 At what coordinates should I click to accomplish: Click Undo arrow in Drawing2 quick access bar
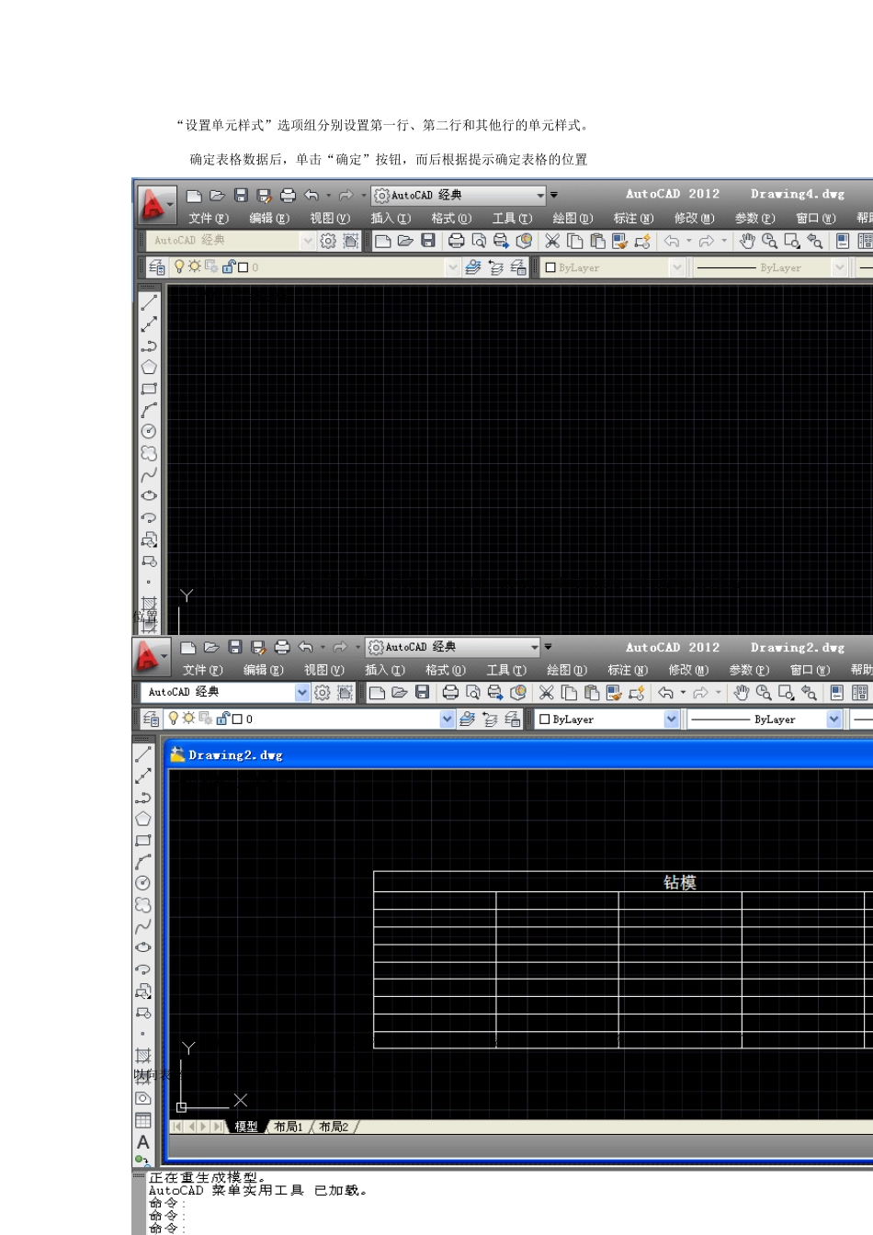306,647
